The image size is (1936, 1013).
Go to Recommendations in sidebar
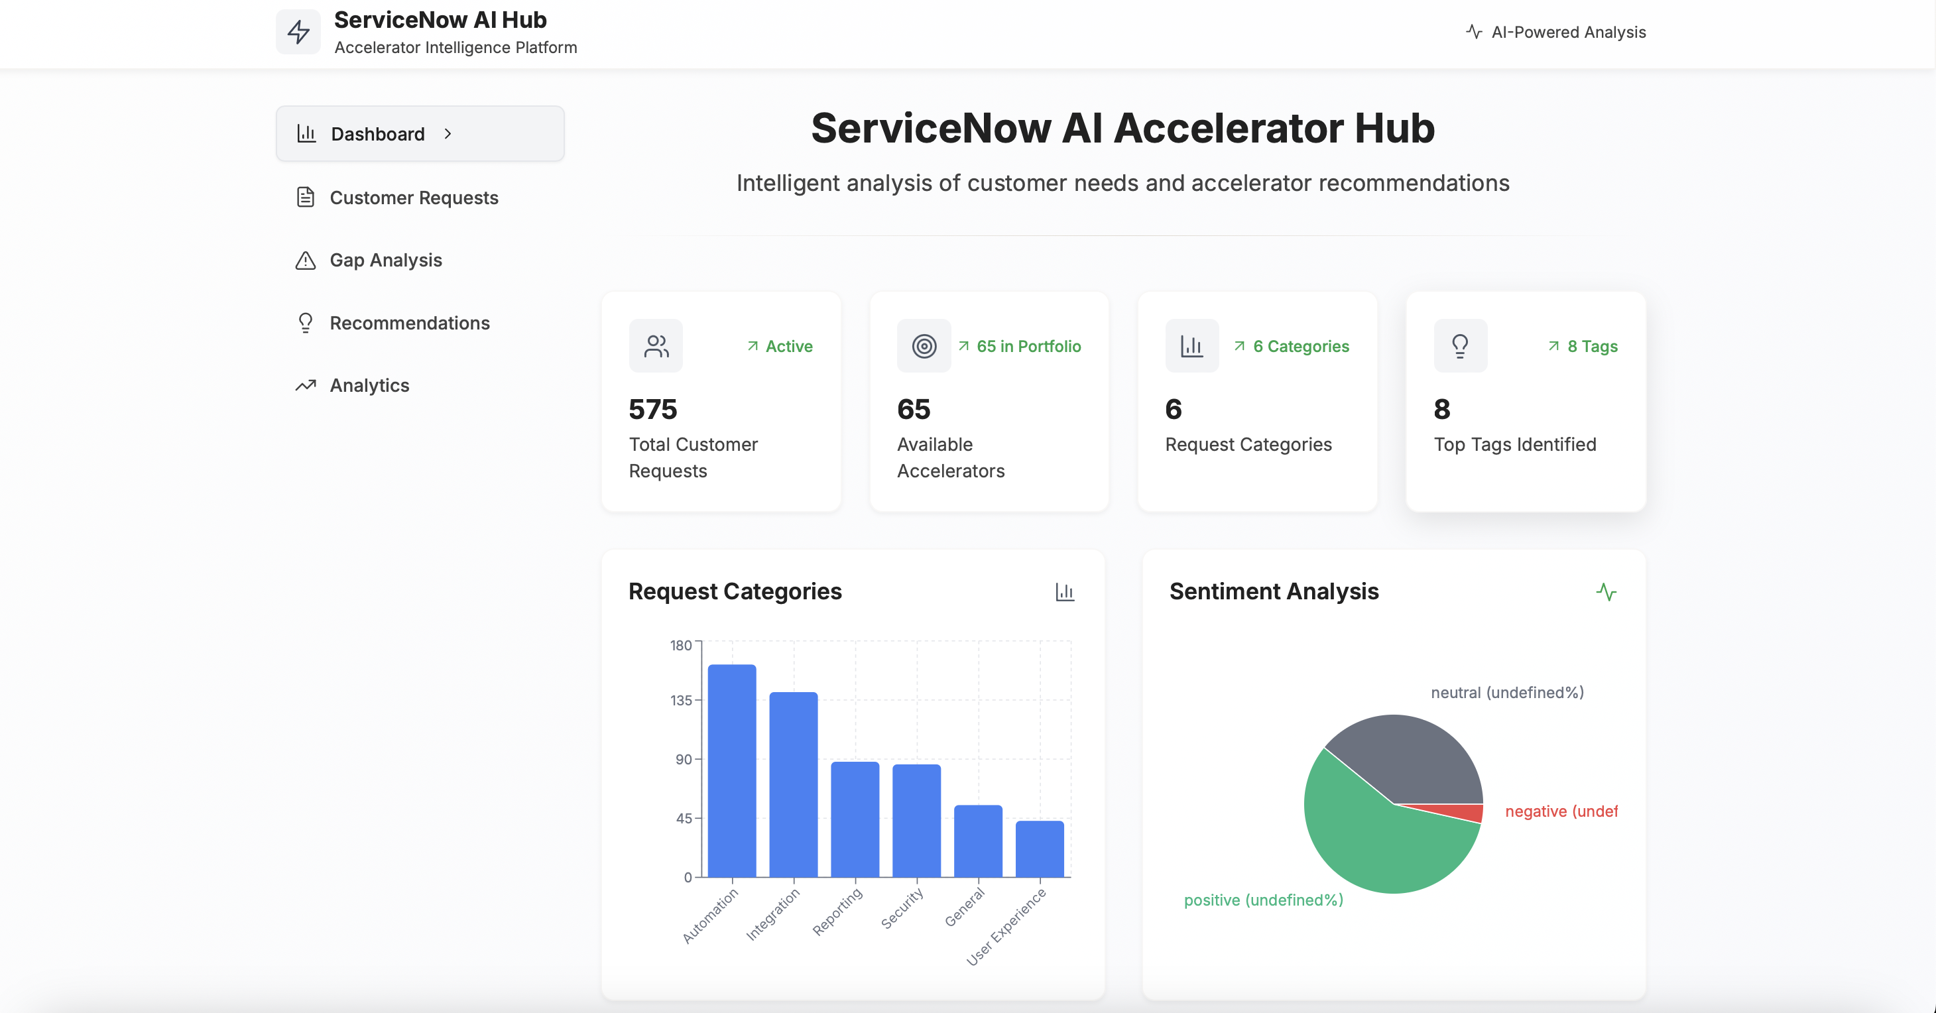(409, 323)
